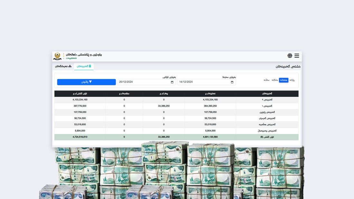The image size is (354, 199).
Task: Select the گەنجینەی هەڵەبجە row name
Action: 267,125
